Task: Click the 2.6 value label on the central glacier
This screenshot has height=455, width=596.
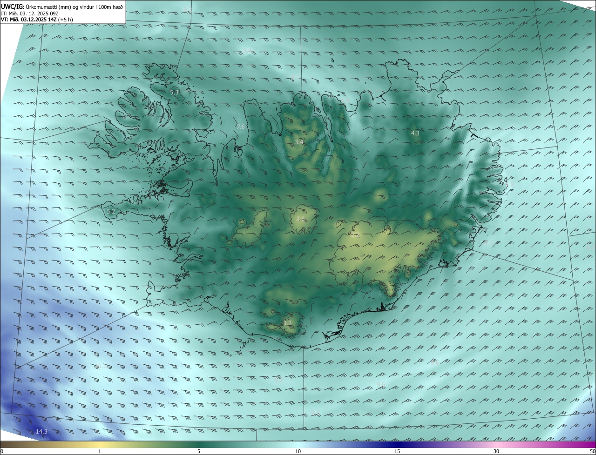Action: pyautogui.click(x=300, y=219)
